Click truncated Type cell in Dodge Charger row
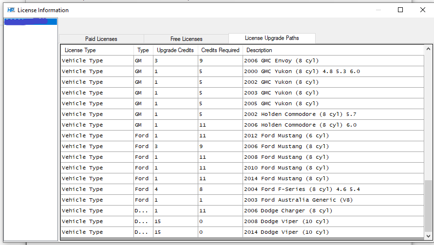The height and width of the screenshot is (245, 434). [x=143, y=211]
